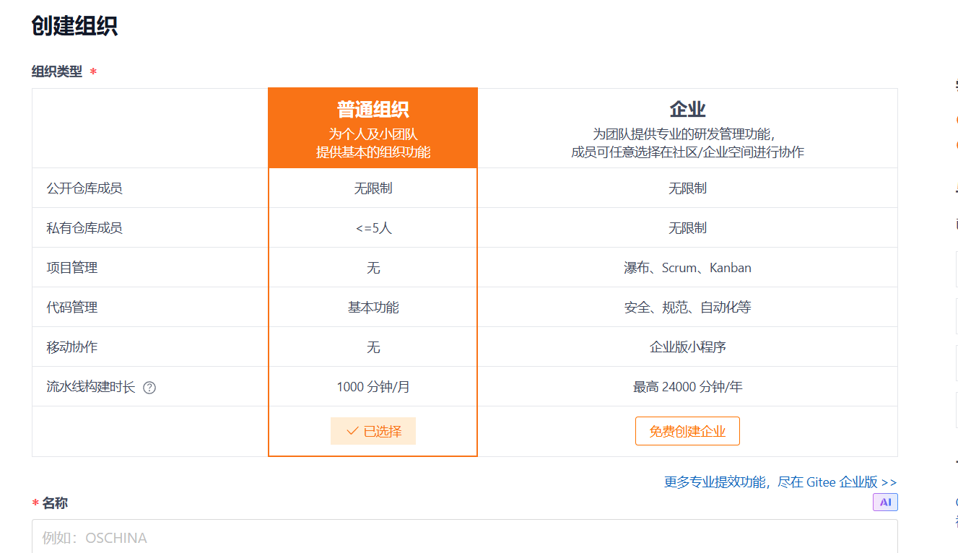Click the AI badge above name field

885,502
